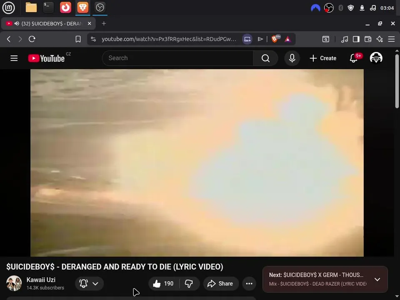Click the 14.3K subscribers text
The height and width of the screenshot is (300, 400).
(45, 288)
